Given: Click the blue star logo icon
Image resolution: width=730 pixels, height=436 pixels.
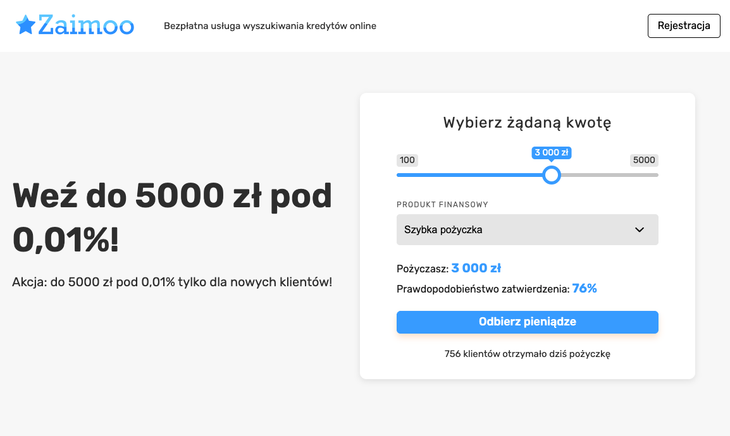Looking at the screenshot, I should tap(26, 25).
